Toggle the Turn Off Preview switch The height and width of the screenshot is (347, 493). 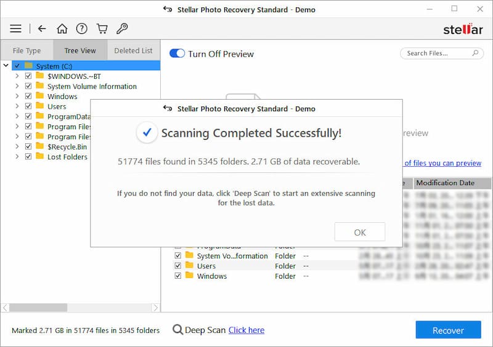pyautogui.click(x=177, y=54)
